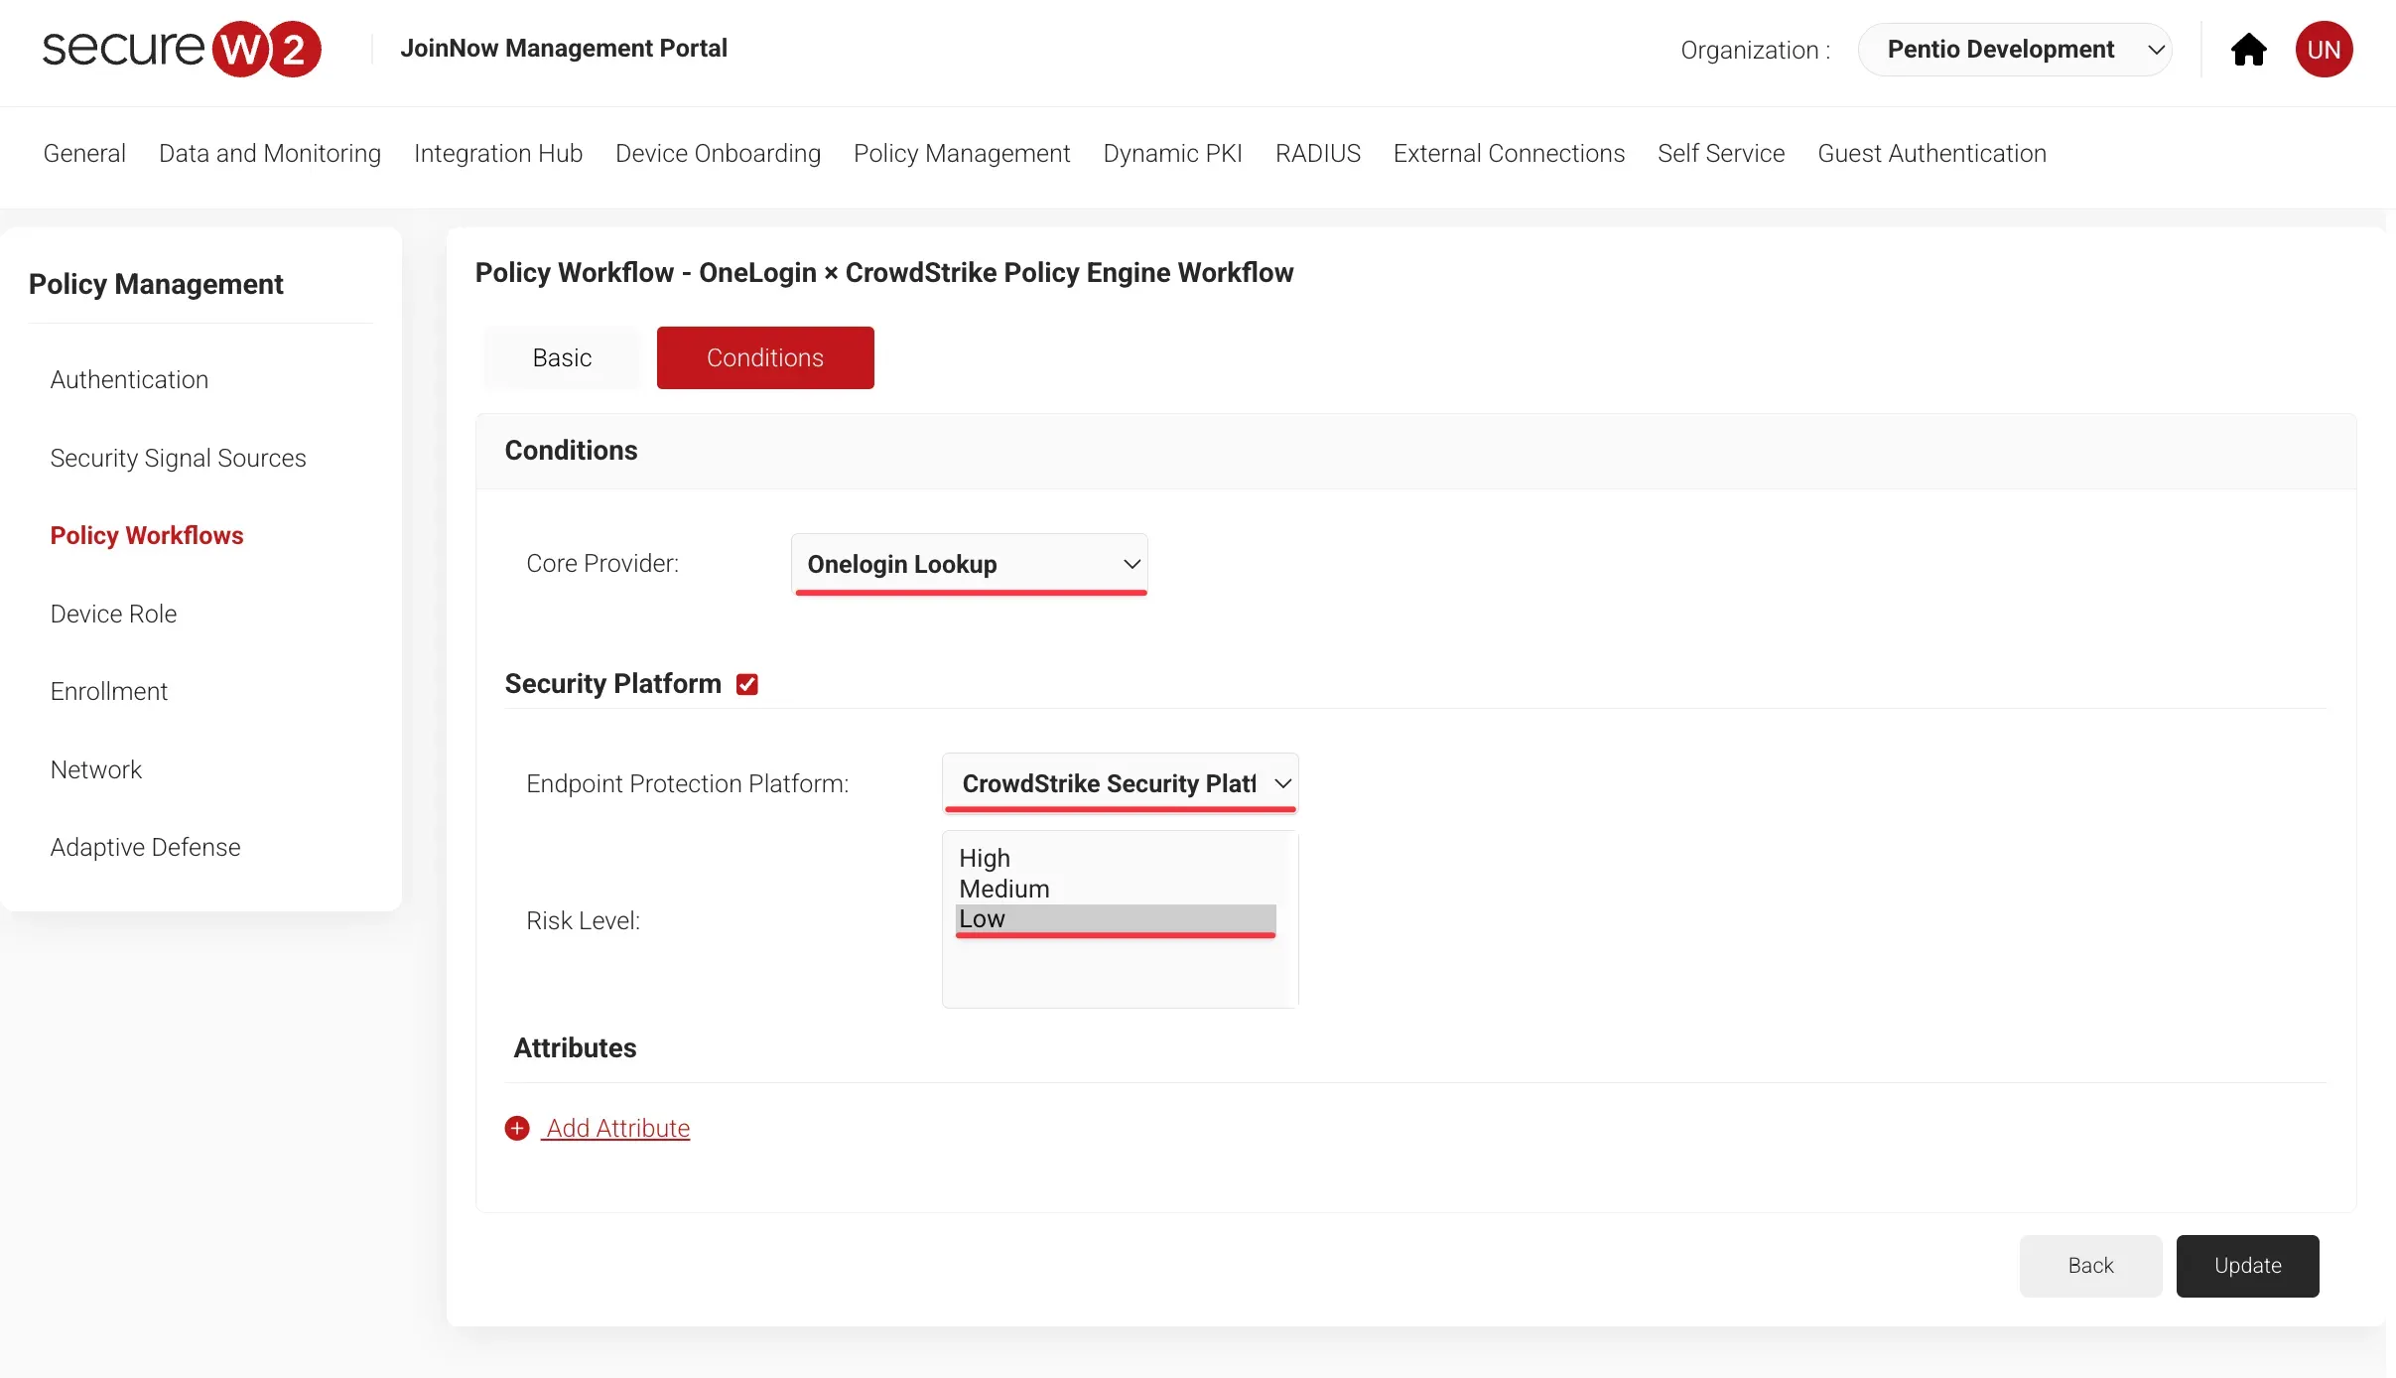The image size is (2396, 1378).
Task: Select Medium risk level option
Action: point(1003,889)
